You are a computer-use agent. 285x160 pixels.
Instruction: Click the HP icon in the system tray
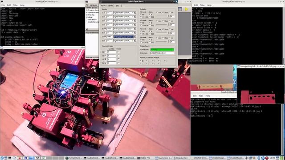[x=263, y=158]
